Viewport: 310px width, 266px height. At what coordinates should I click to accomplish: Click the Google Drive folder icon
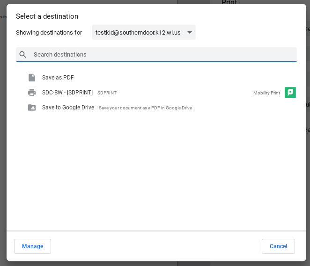32,108
